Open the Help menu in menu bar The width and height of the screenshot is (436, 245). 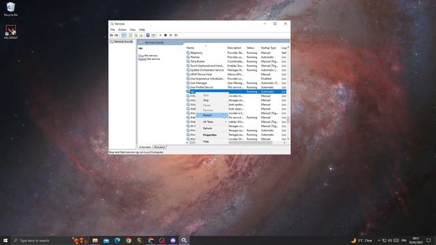tap(142, 30)
